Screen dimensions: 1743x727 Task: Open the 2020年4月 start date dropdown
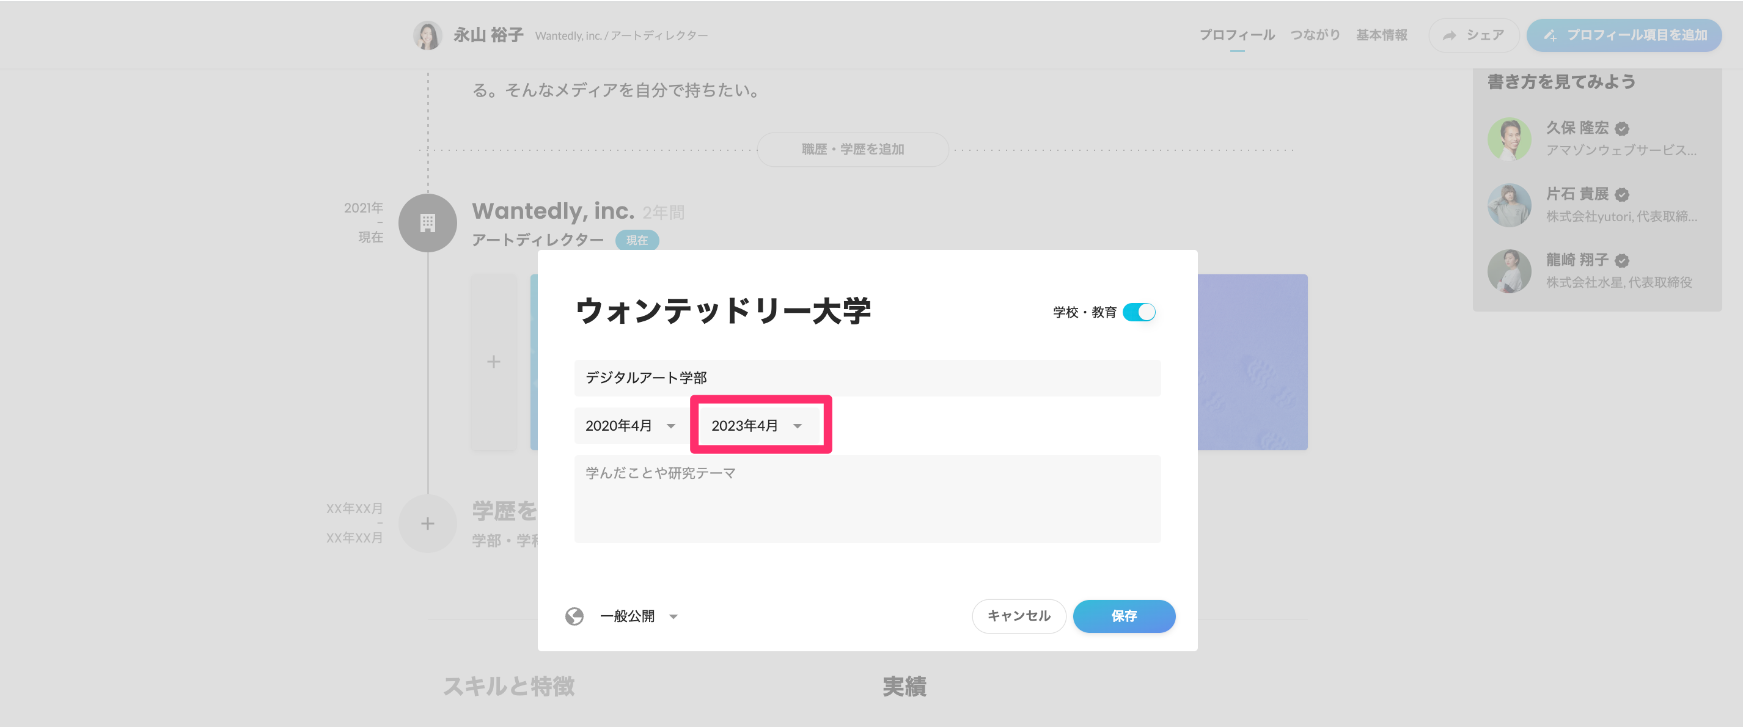[x=630, y=425]
